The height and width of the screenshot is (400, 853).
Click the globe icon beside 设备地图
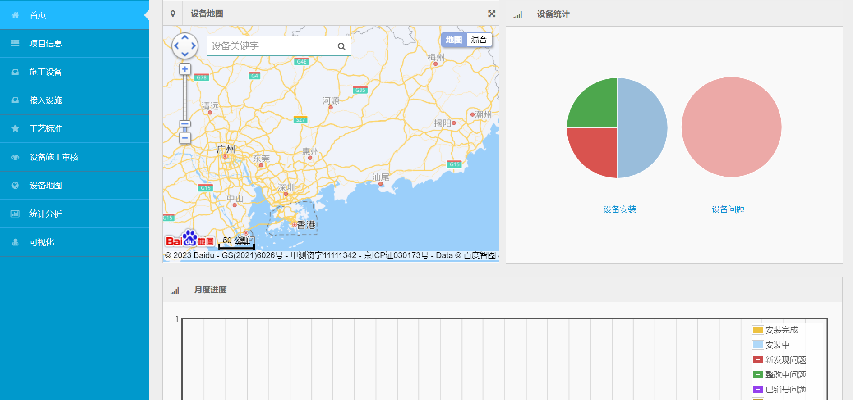tap(15, 185)
